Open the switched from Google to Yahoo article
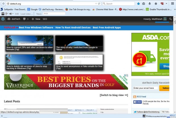 point(79,43)
